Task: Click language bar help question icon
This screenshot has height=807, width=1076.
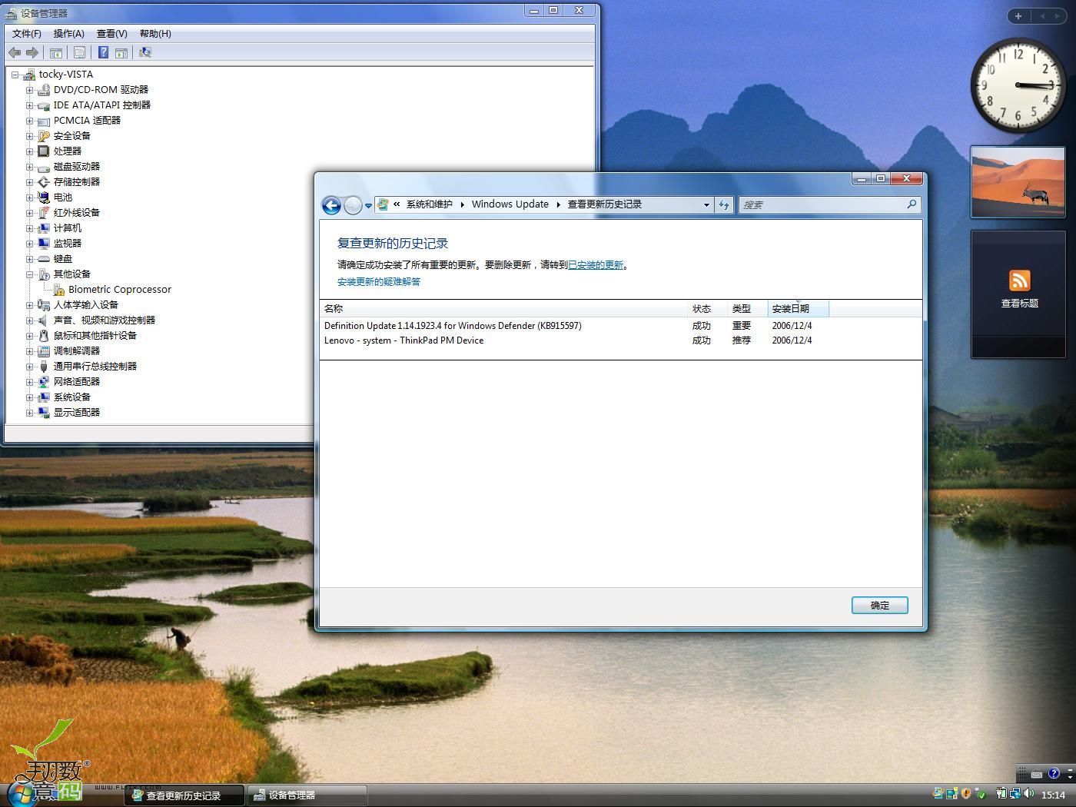Action: (1054, 773)
